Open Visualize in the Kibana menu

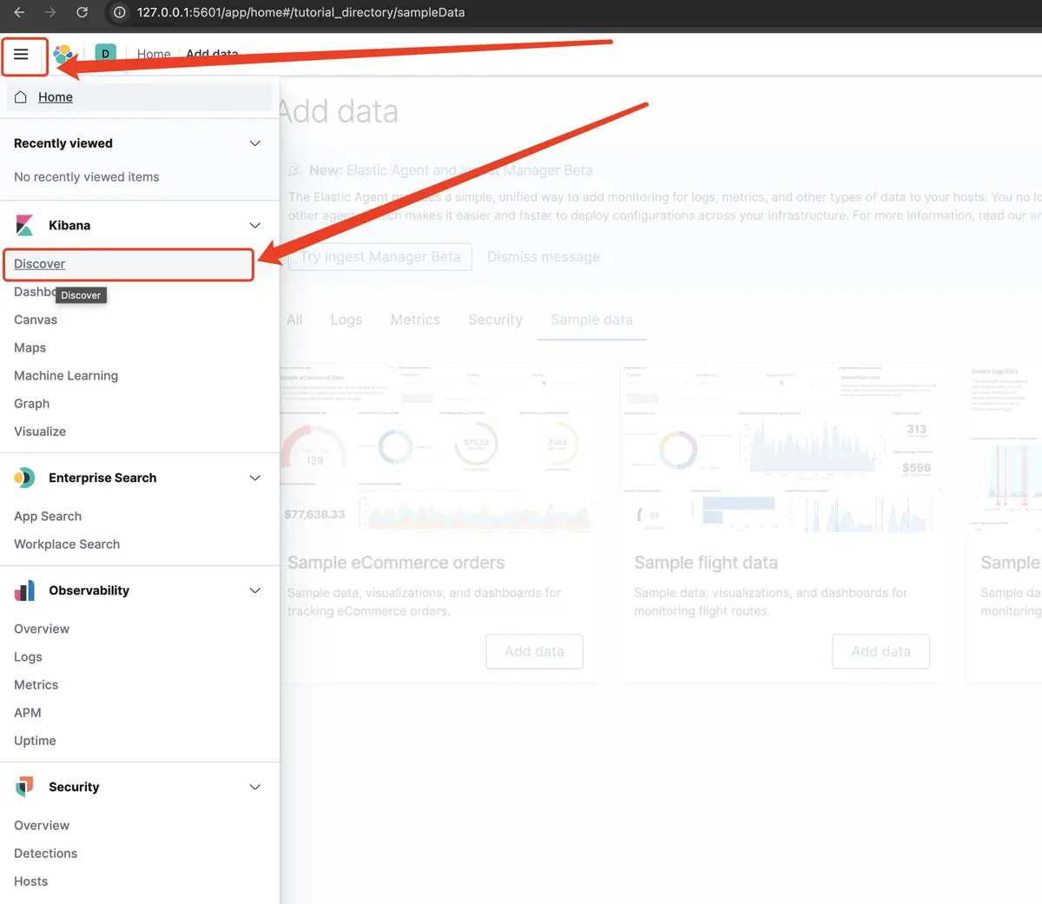tap(40, 431)
